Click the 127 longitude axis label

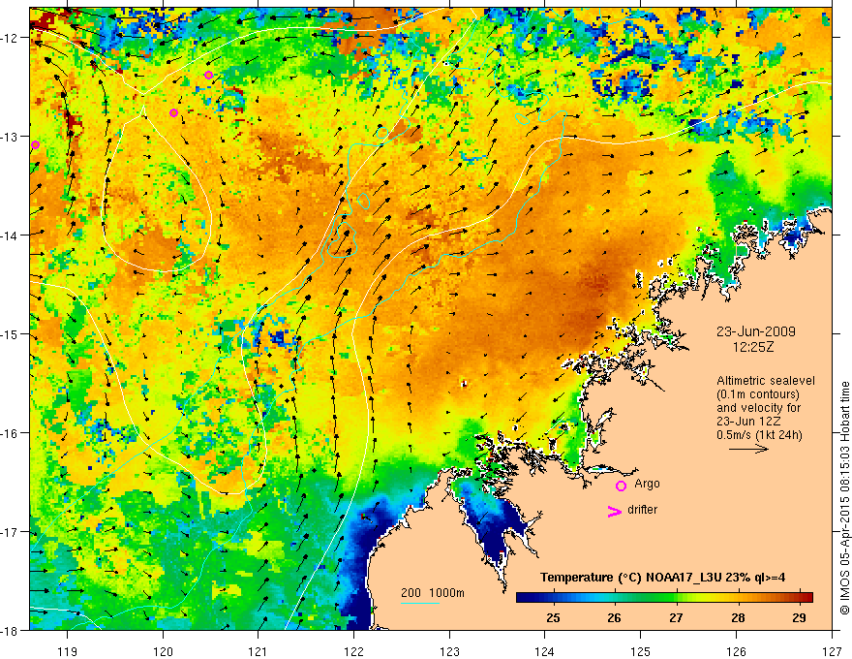[832, 651]
